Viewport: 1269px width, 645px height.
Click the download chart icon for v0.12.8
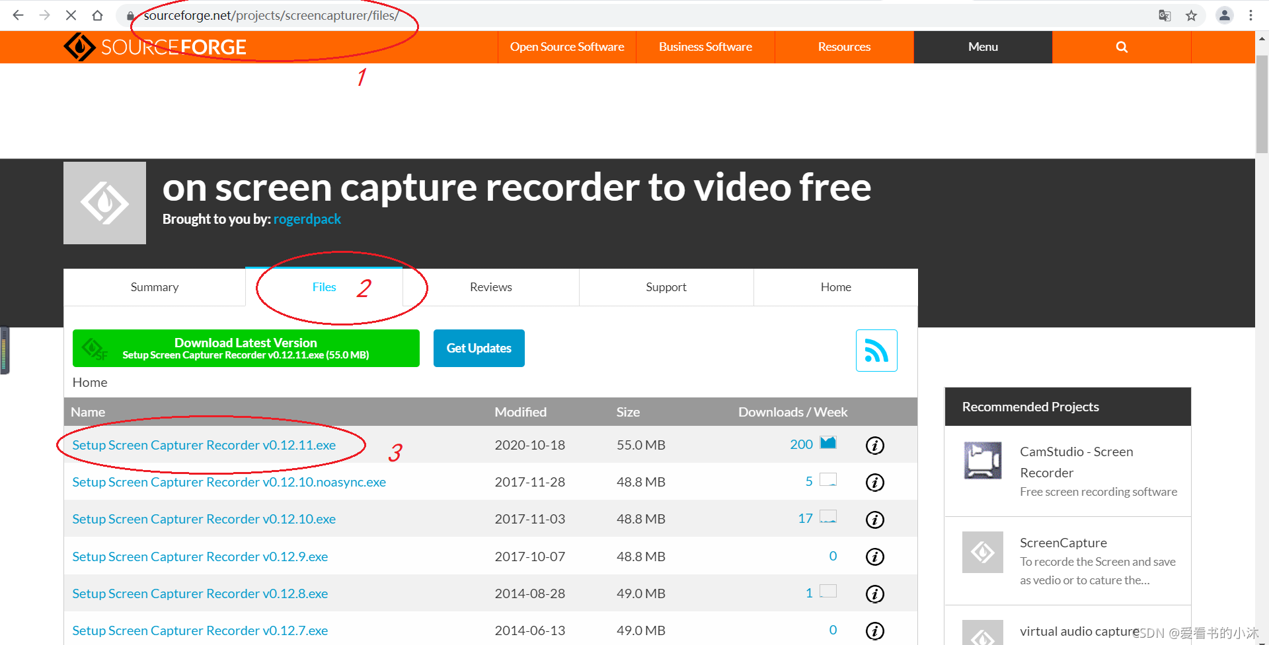[828, 592]
